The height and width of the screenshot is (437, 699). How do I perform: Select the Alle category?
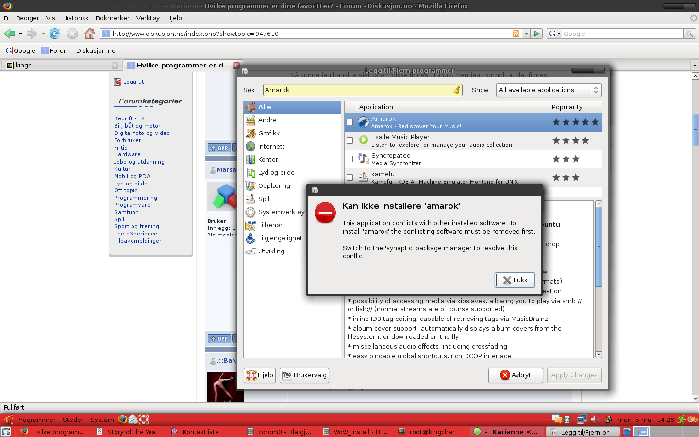[x=292, y=107]
